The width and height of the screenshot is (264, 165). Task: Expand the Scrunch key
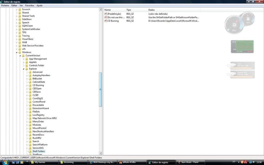point(17,10)
